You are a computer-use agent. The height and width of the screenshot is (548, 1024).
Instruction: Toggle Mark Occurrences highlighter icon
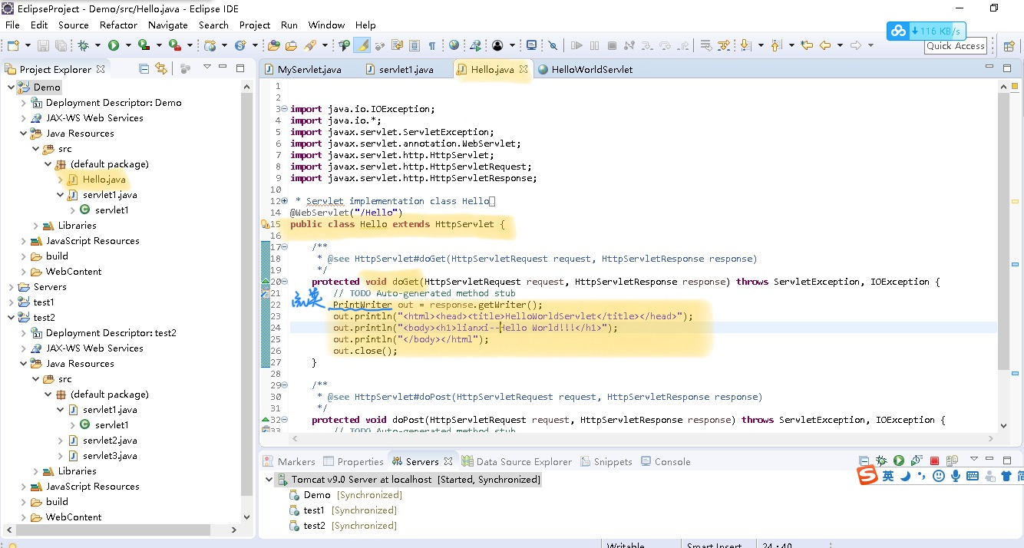[362, 45]
